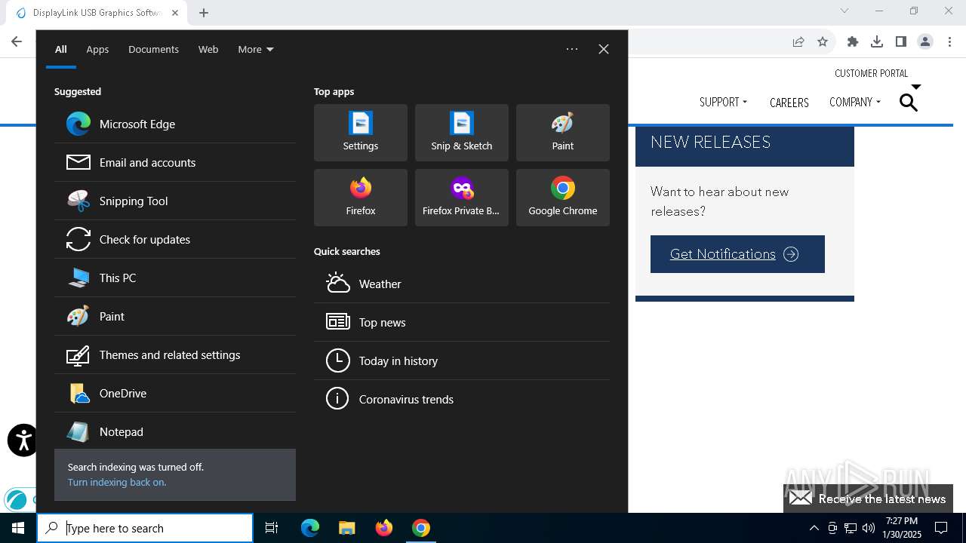
Task: Open Snip & Sketch tile
Action: tap(462, 133)
